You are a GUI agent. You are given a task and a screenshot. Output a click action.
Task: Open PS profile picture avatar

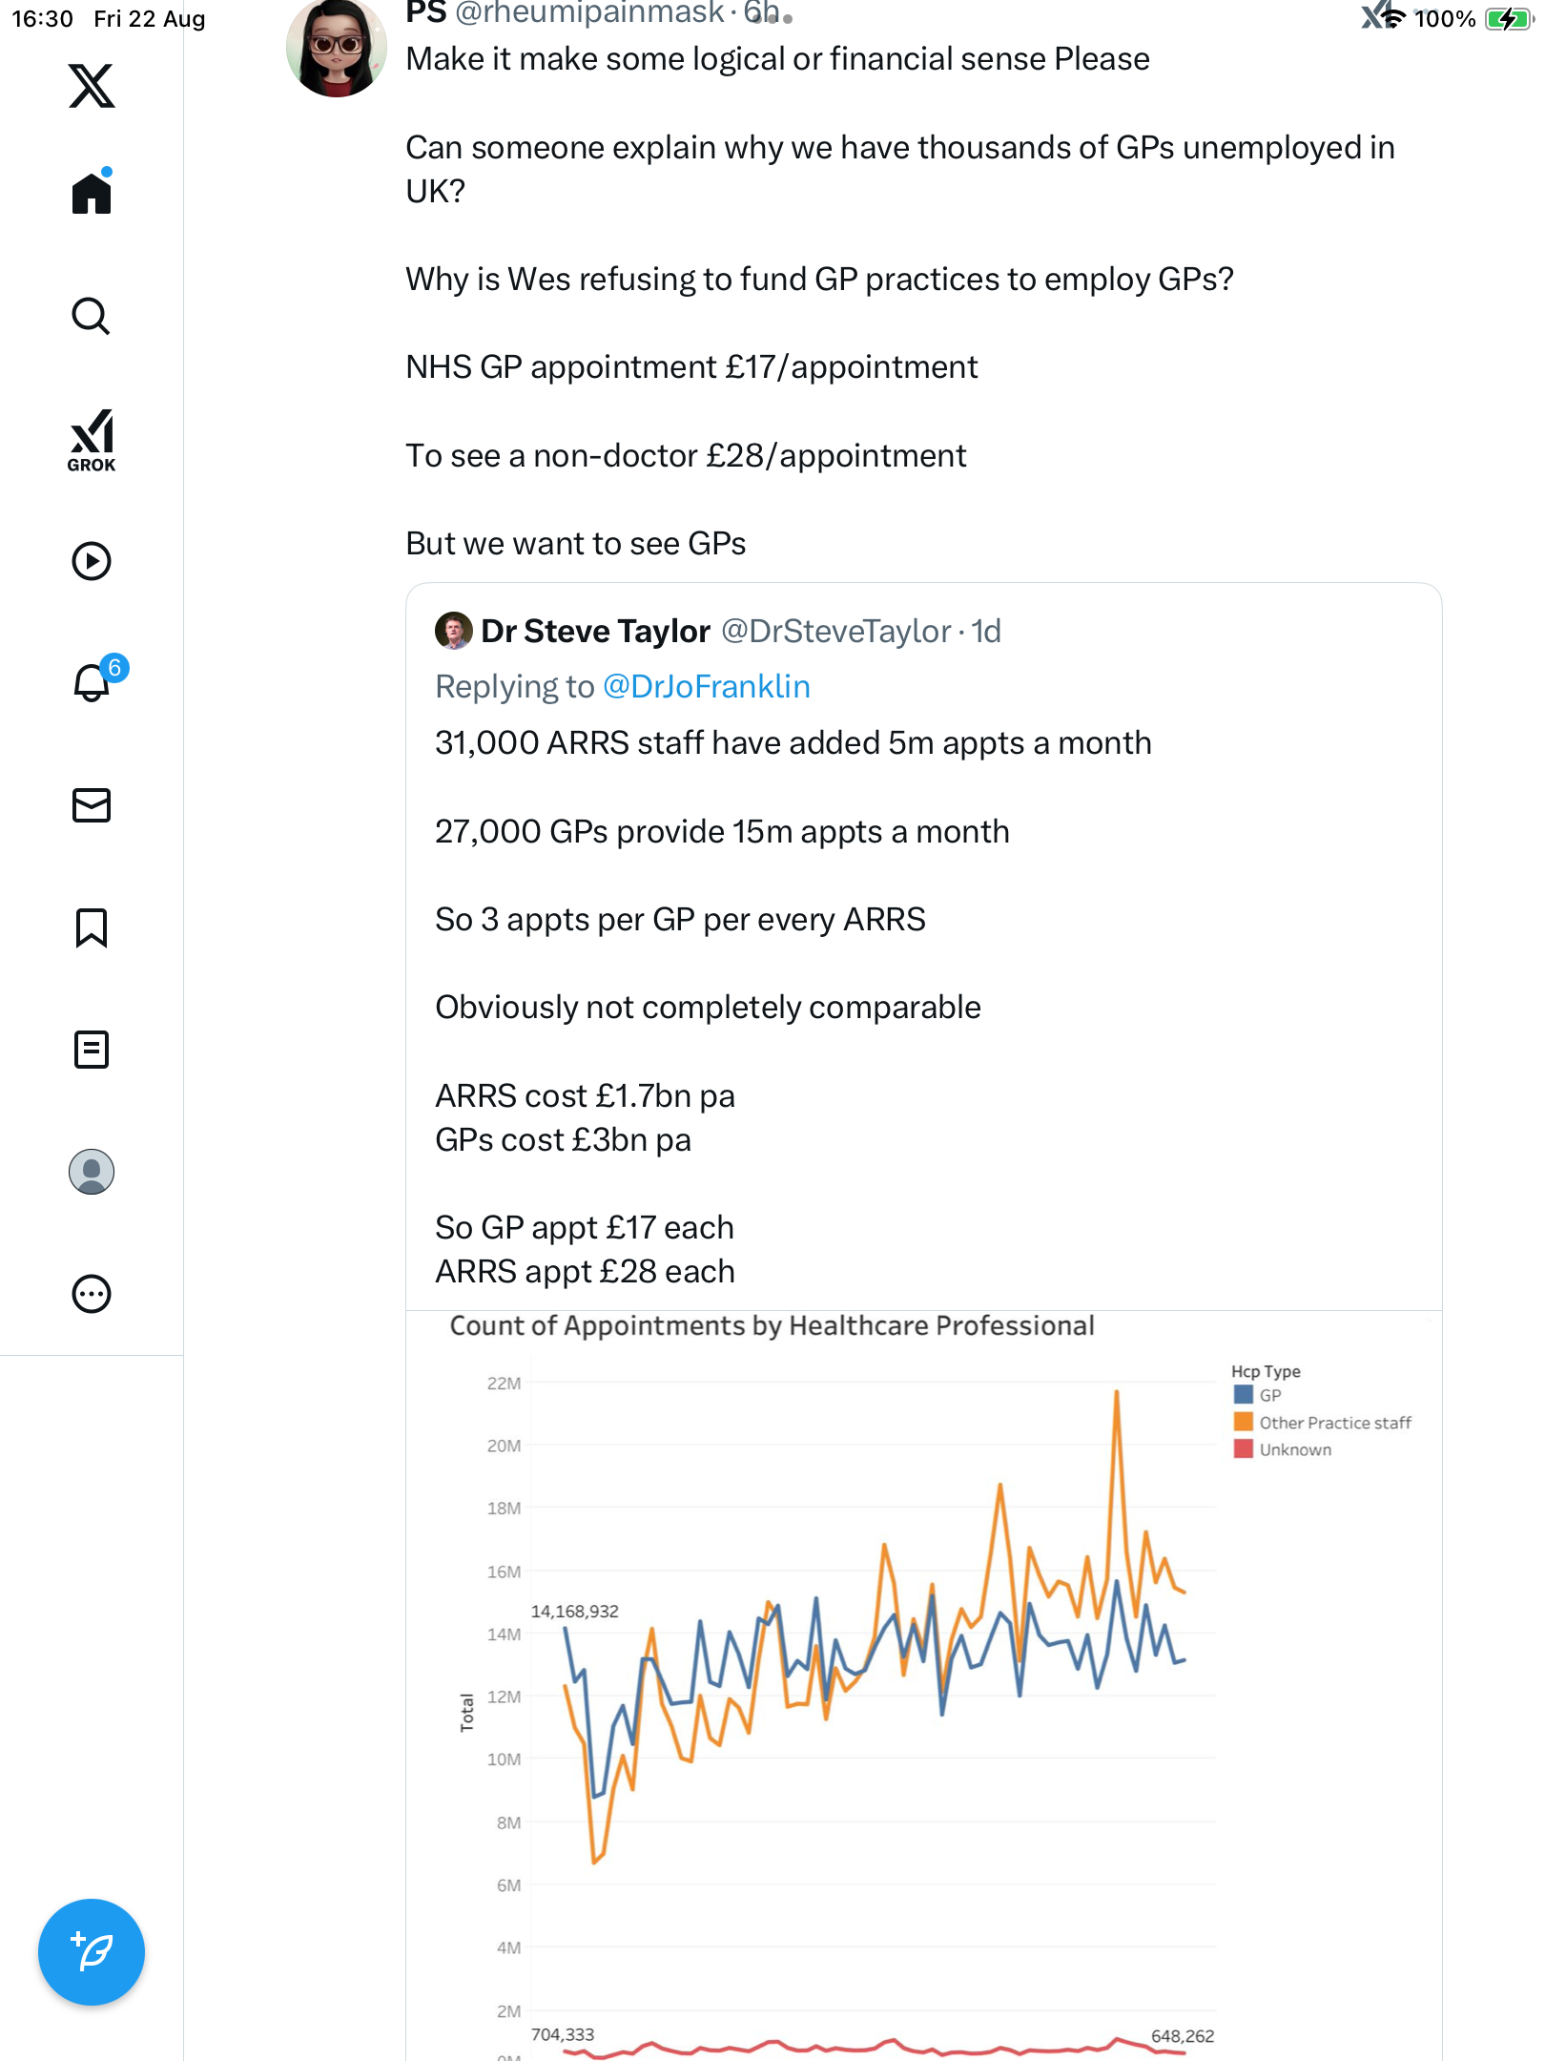pos(336,48)
